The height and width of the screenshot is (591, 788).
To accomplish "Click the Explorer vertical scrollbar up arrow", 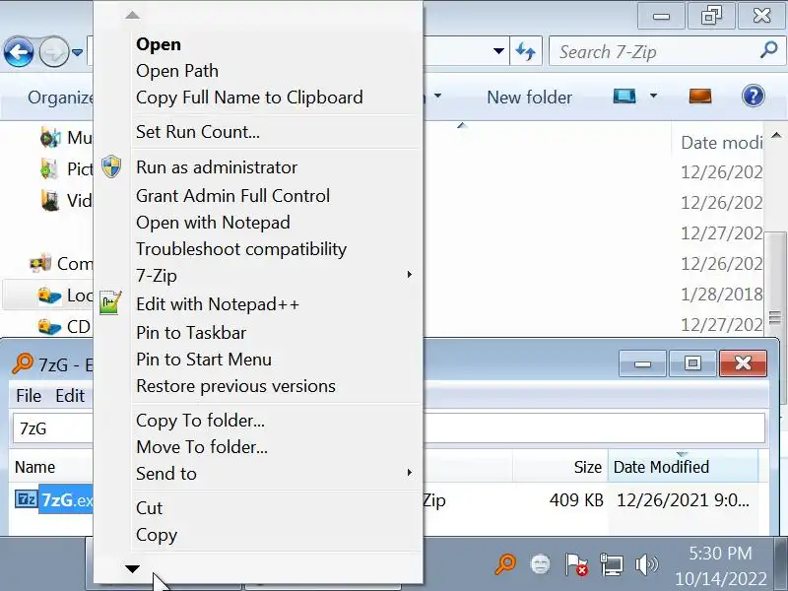I will click(776, 135).
